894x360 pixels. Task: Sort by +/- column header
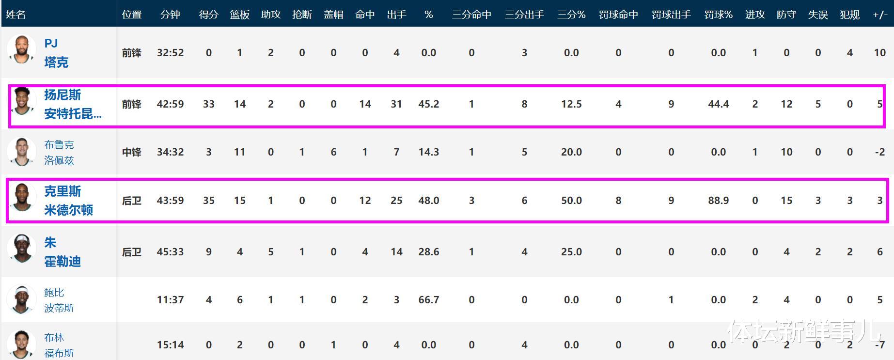pyautogui.click(x=880, y=15)
